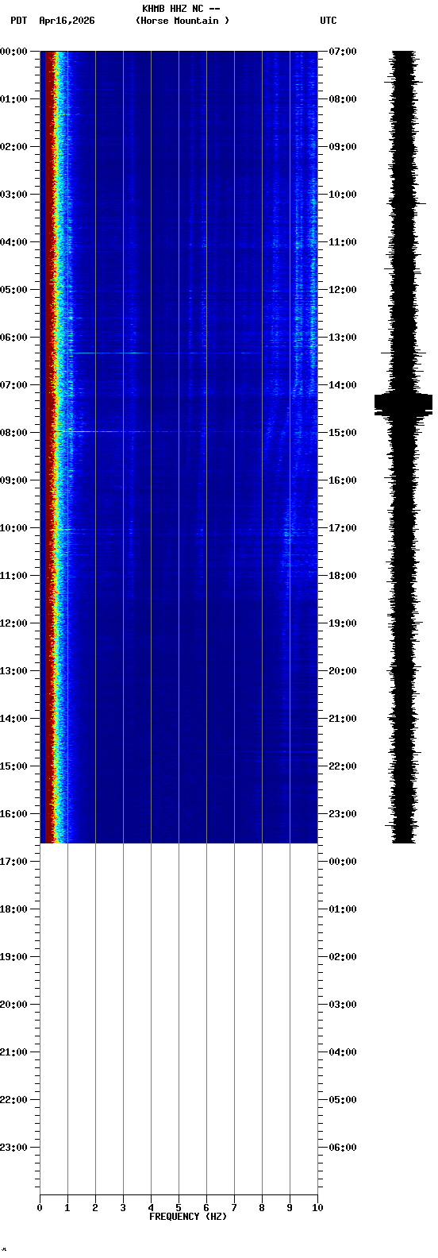Click the '0' frequency axis tick label
438x1258 pixels.
coord(40,1208)
